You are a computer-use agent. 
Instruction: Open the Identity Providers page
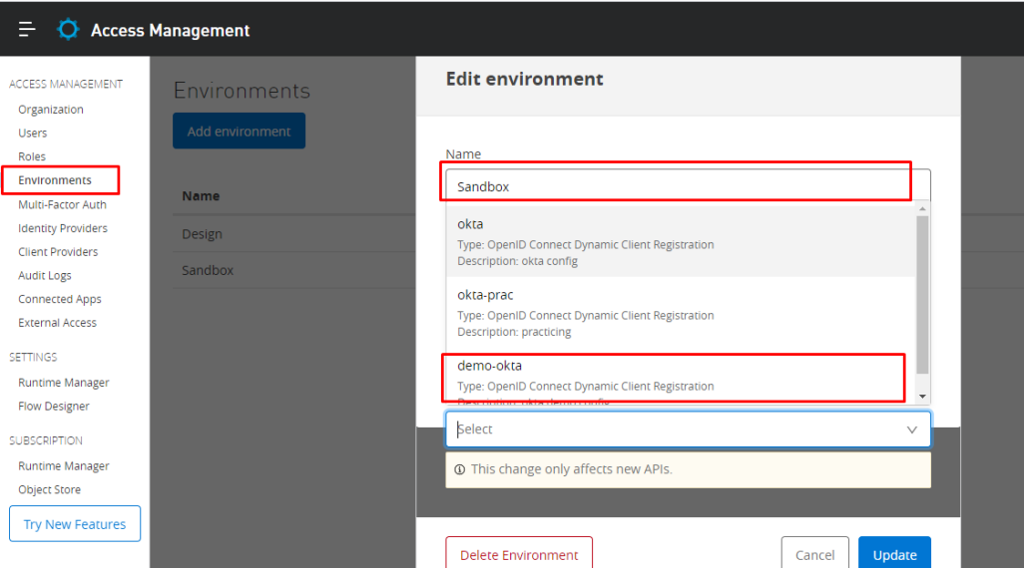pos(63,228)
